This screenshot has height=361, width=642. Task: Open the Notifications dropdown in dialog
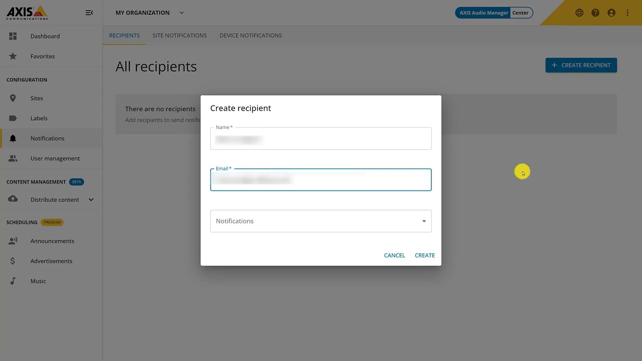[x=321, y=221]
